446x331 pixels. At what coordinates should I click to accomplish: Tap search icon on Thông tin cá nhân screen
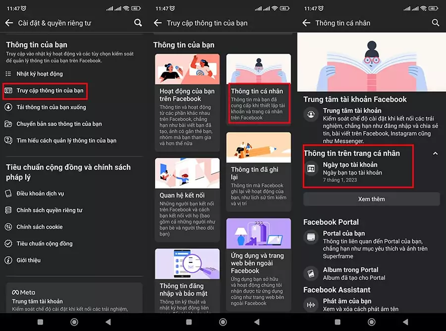click(436, 23)
